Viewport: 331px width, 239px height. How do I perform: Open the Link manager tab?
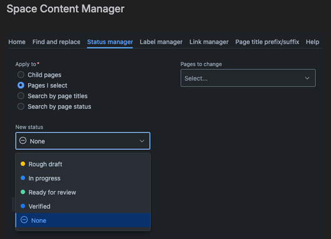pos(209,42)
